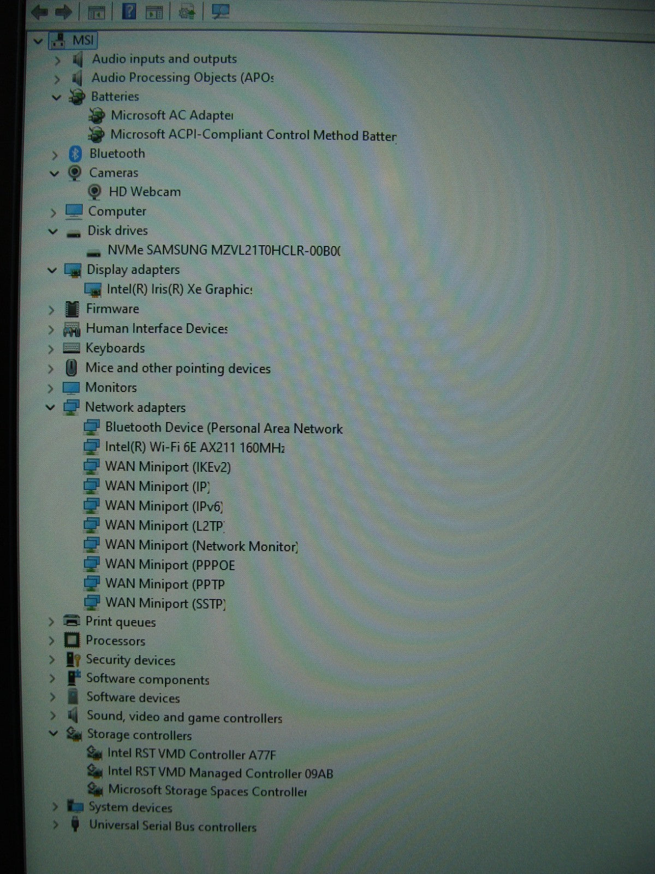Click the HD Webcam device icon
655x874 pixels.
[x=94, y=192]
